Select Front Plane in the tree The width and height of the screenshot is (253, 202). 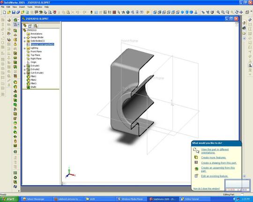(36, 52)
